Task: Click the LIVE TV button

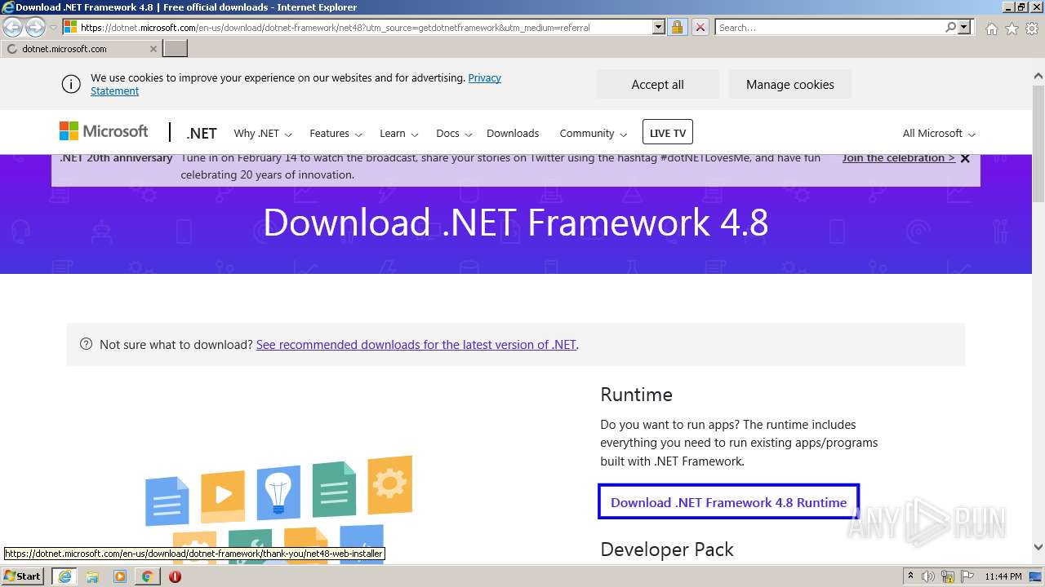Action: (x=668, y=133)
